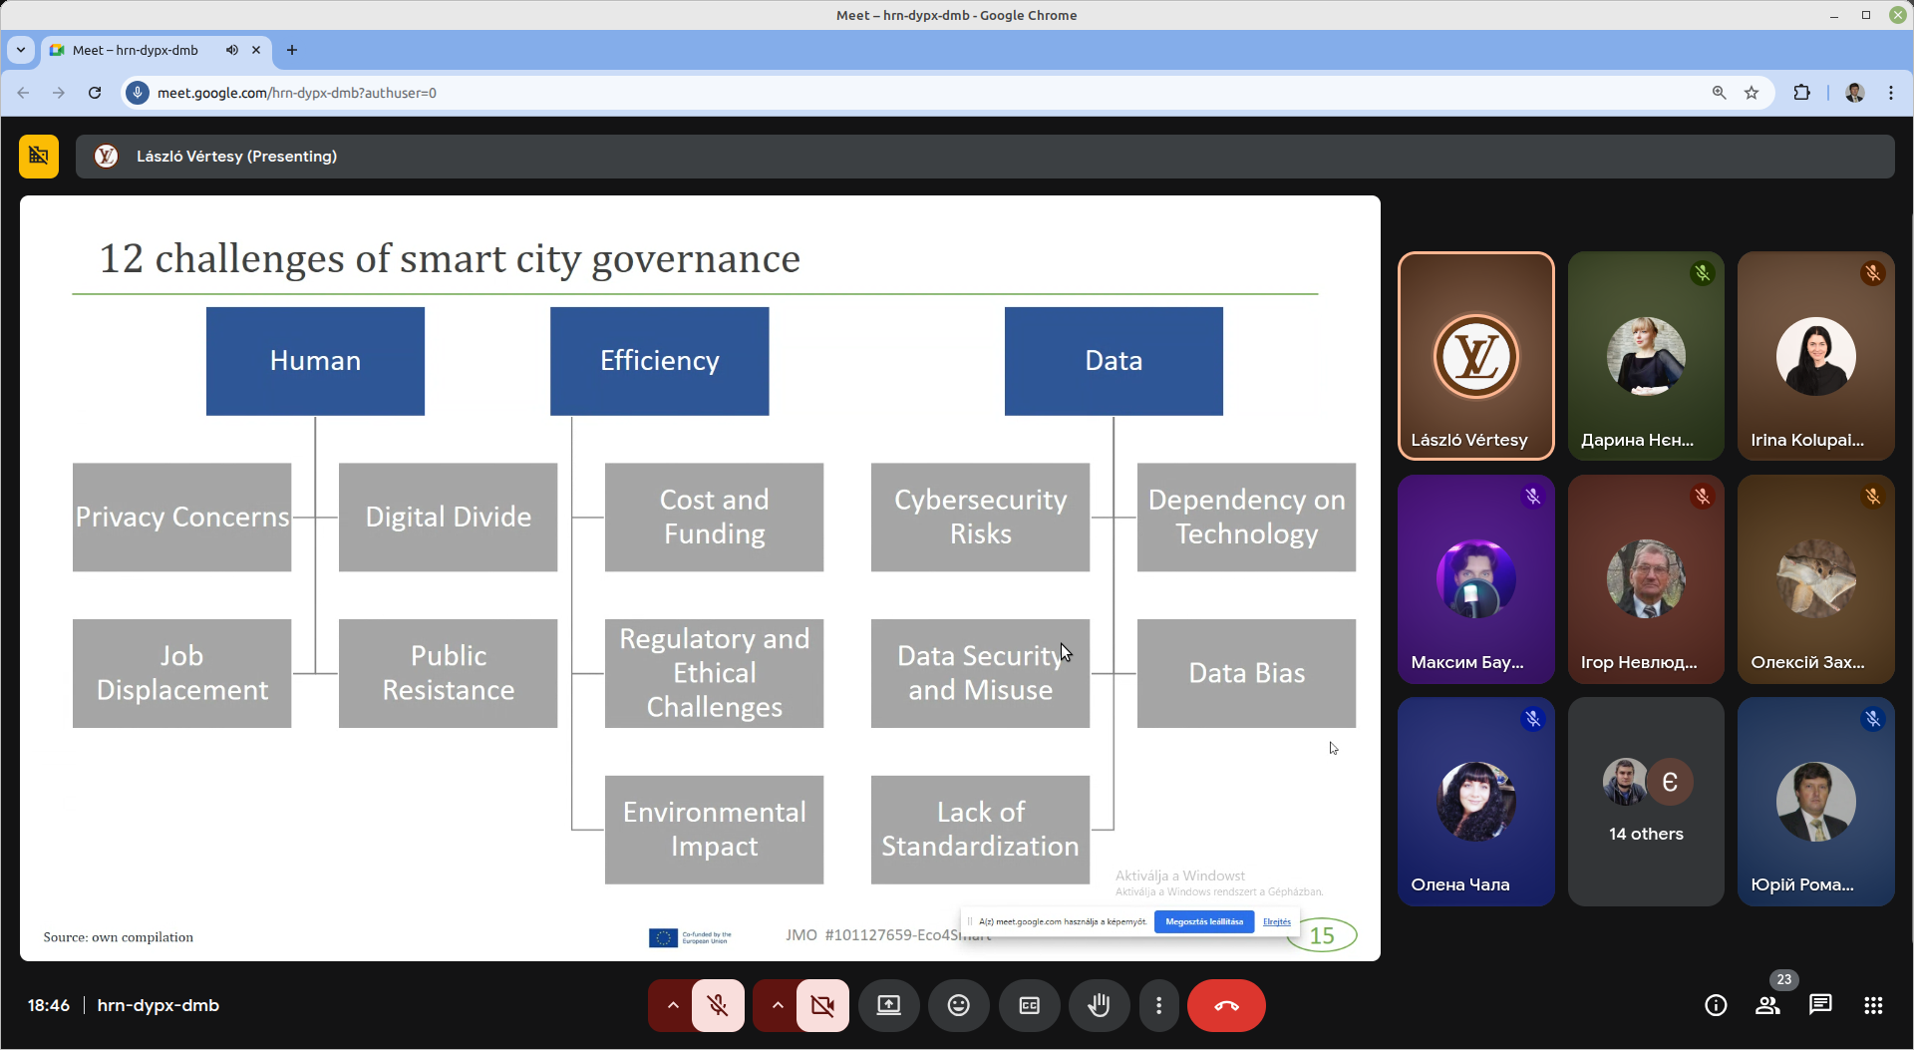Click the present screen share button

(x=888, y=1005)
